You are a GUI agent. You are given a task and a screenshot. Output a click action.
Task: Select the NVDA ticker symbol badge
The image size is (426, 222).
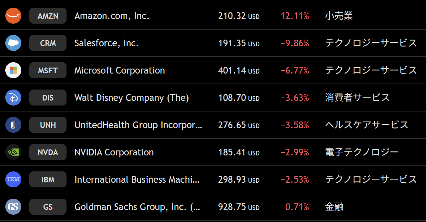(x=48, y=152)
